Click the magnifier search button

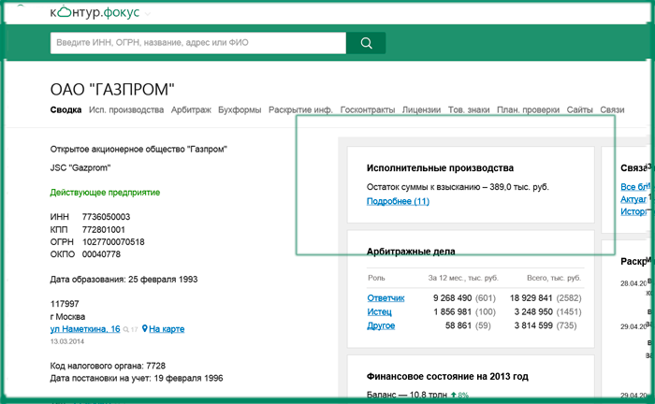point(366,43)
